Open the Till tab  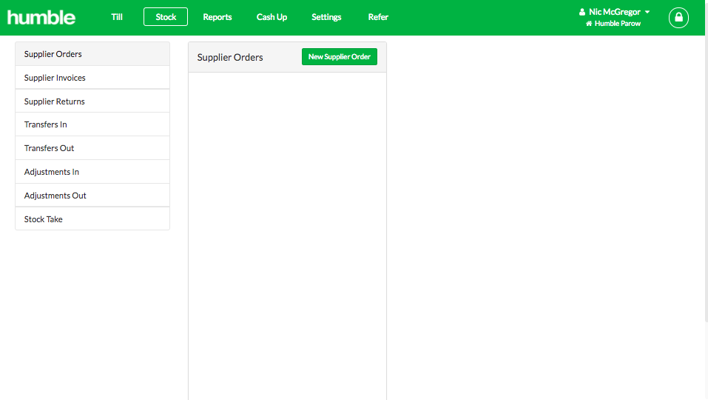[116, 17]
